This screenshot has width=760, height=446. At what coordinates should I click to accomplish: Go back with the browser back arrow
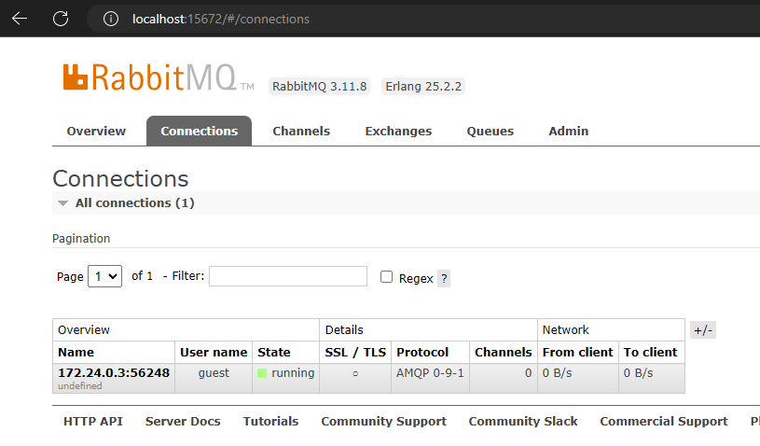[20, 19]
